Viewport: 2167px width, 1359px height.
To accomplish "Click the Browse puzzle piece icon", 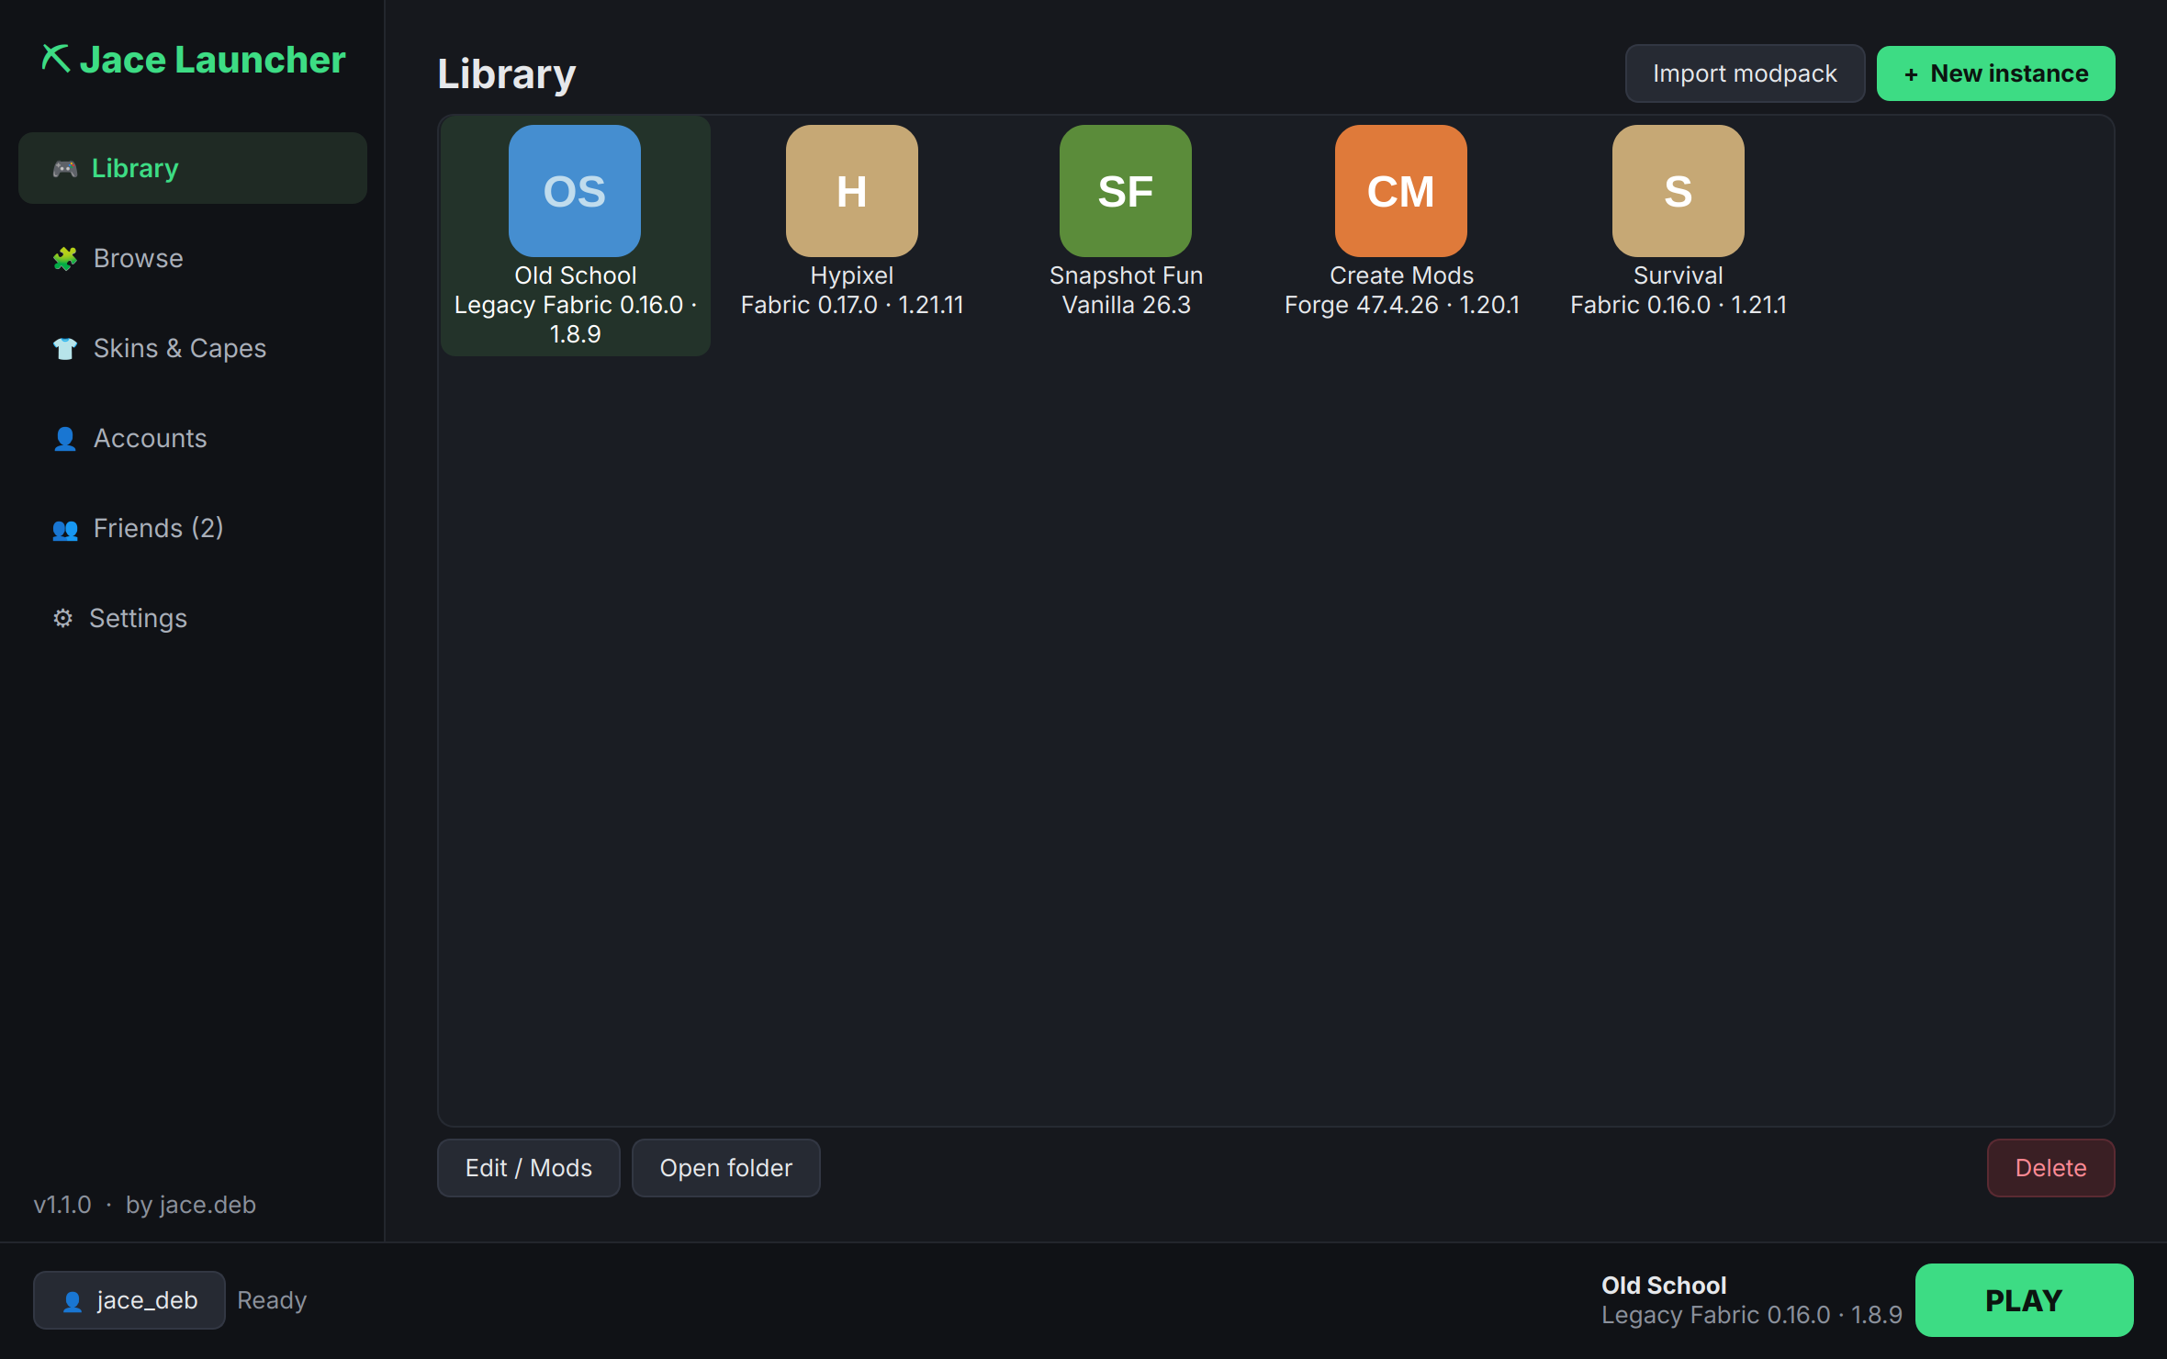I will point(64,258).
